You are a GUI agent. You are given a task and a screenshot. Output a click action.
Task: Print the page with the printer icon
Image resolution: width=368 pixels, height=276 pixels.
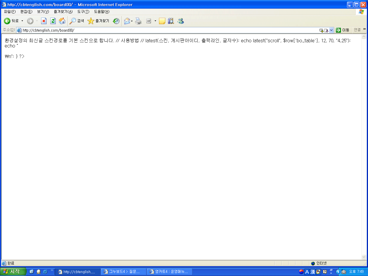click(139, 21)
